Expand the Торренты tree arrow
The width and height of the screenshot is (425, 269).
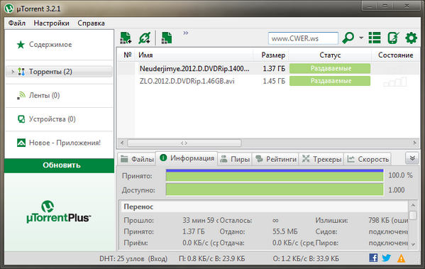point(13,72)
